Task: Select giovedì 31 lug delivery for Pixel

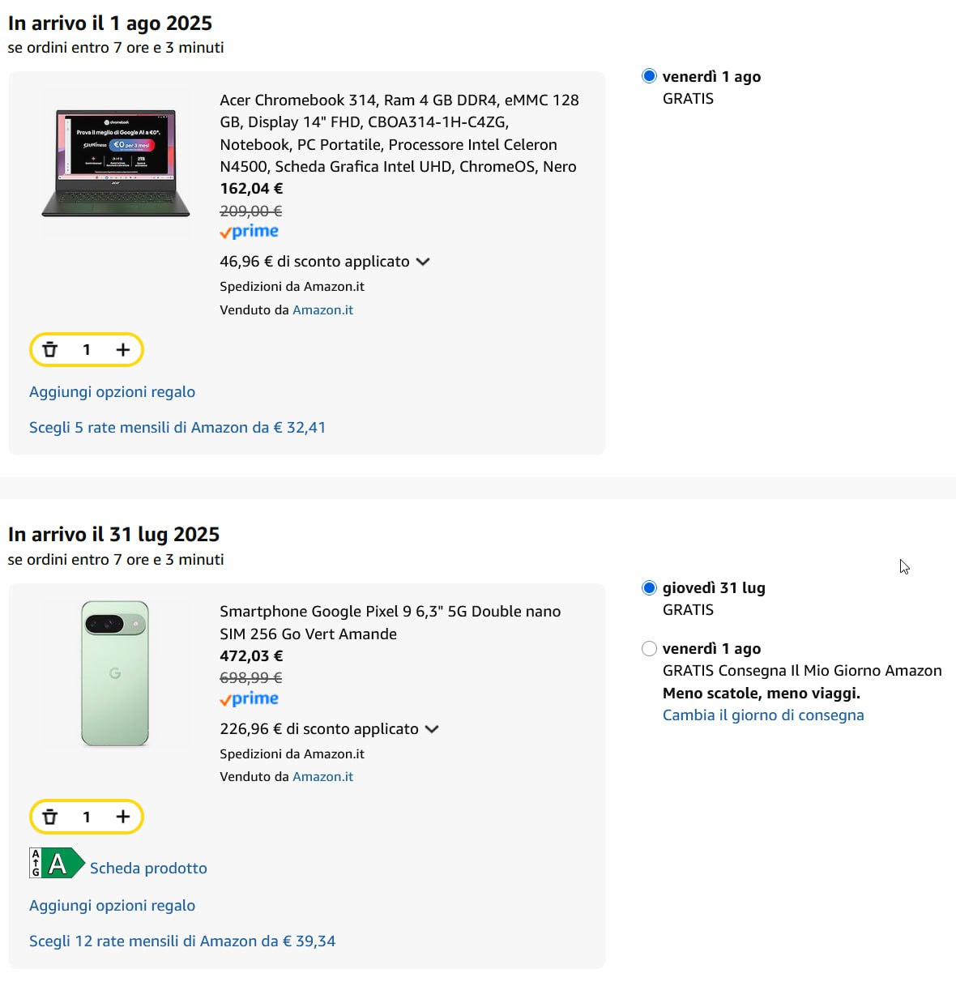Action: (x=649, y=588)
